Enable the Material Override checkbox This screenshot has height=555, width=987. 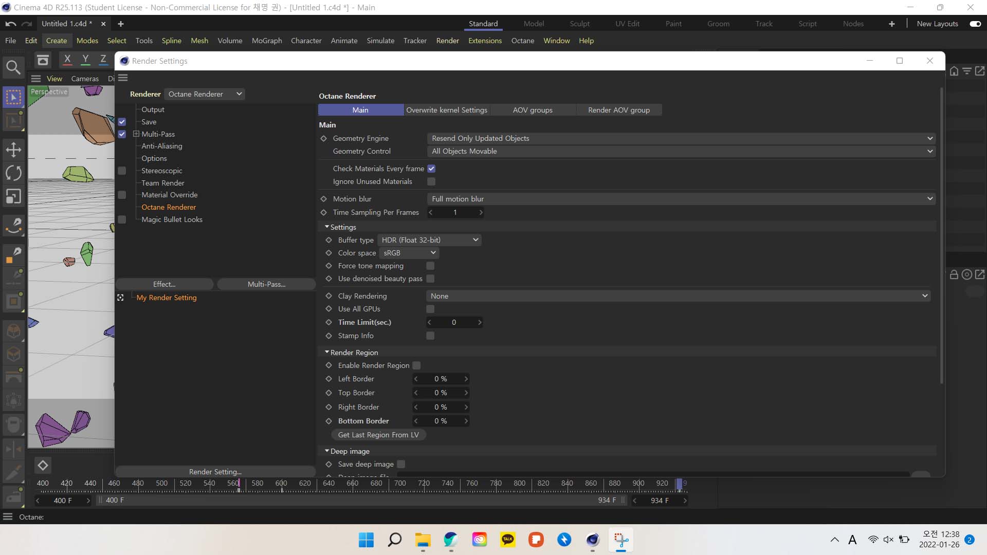(122, 195)
